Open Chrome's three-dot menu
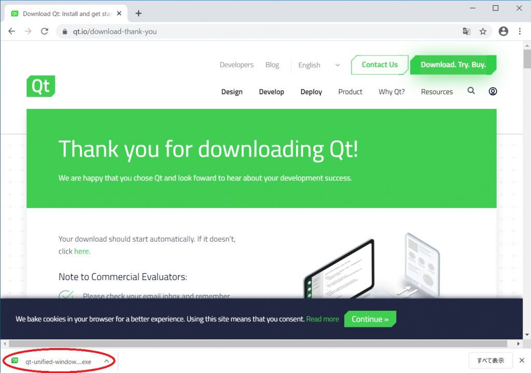The height and width of the screenshot is (373, 531). click(x=520, y=31)
